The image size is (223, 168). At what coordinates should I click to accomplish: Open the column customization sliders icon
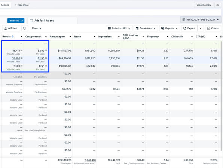(x=218, y=5)
